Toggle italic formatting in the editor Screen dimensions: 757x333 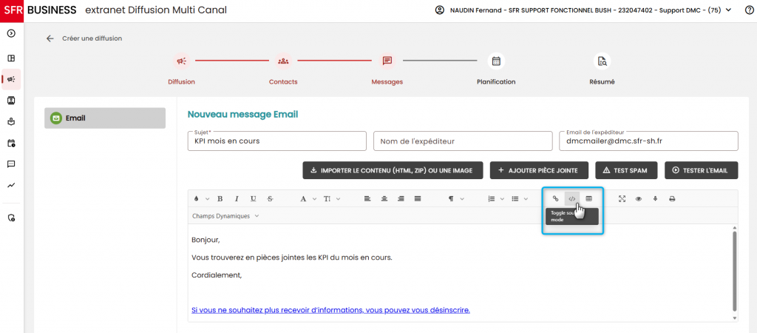[x=237, y=198]
